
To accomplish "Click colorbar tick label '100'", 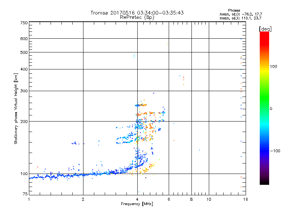I will pos(273,67).
